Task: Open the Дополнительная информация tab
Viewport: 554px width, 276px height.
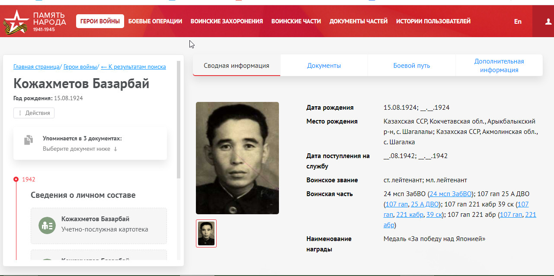Action: (x=499, y=66)
